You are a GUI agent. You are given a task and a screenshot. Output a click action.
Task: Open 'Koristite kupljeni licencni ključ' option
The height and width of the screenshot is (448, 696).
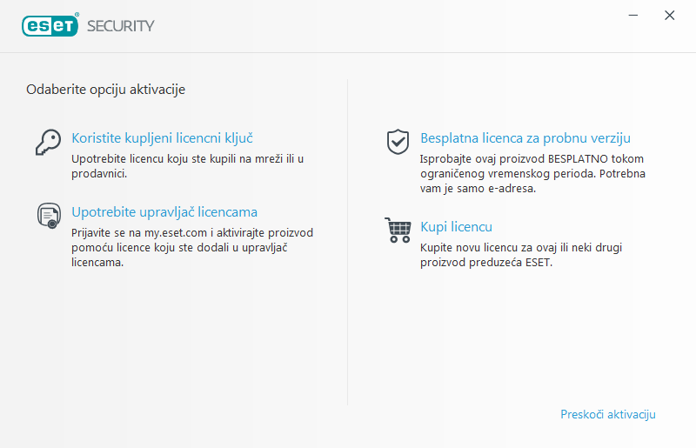tap(162, 137)
